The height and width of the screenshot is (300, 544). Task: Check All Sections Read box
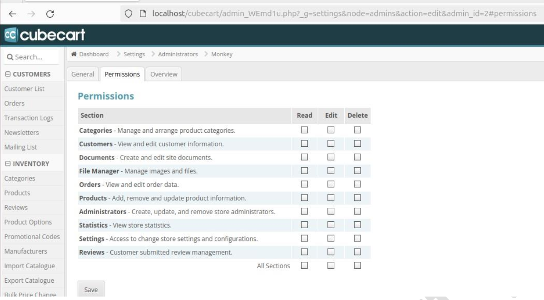304,265
